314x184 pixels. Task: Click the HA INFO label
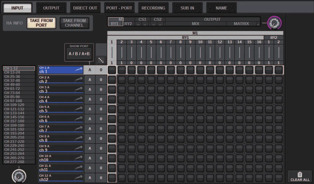14,23
